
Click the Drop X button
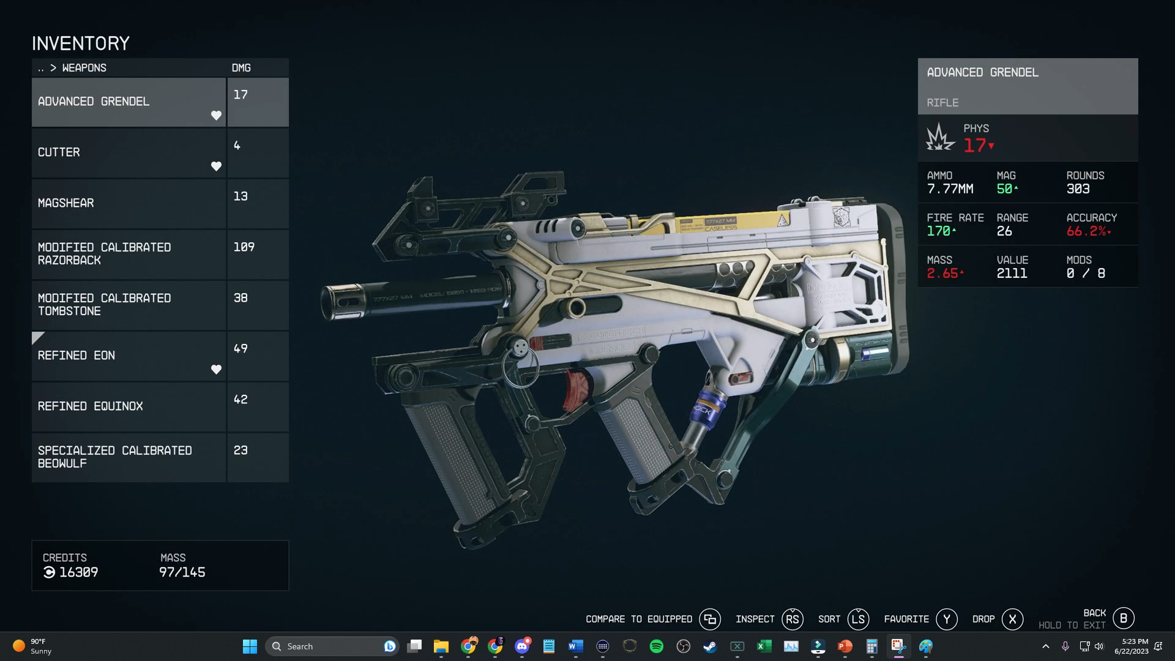(1012, 619)
